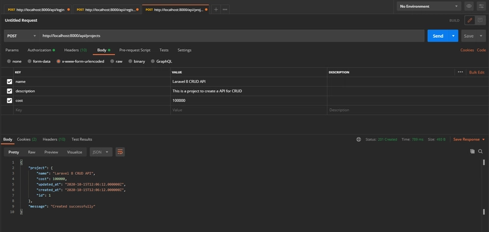Open the Test Results tab
The image size is (489, 232).
pos(82,139)
